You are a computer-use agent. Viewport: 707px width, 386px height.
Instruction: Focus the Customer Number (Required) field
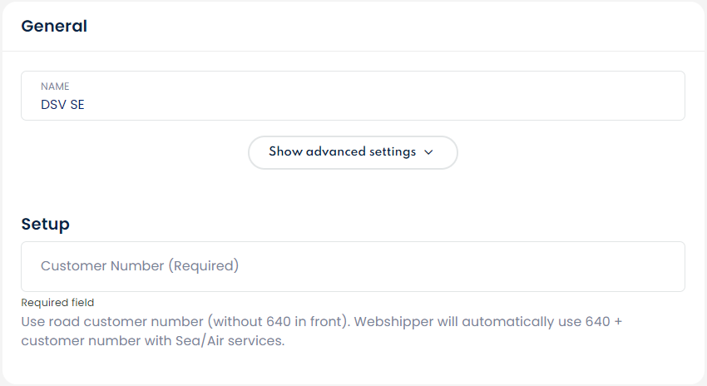pyautogui.click(x=353, y=266)
